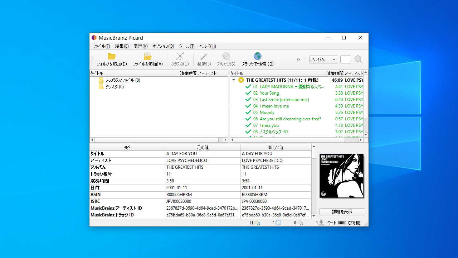Click the search text input field
This screenshot has width=458, height=258.
coord(346,59)
